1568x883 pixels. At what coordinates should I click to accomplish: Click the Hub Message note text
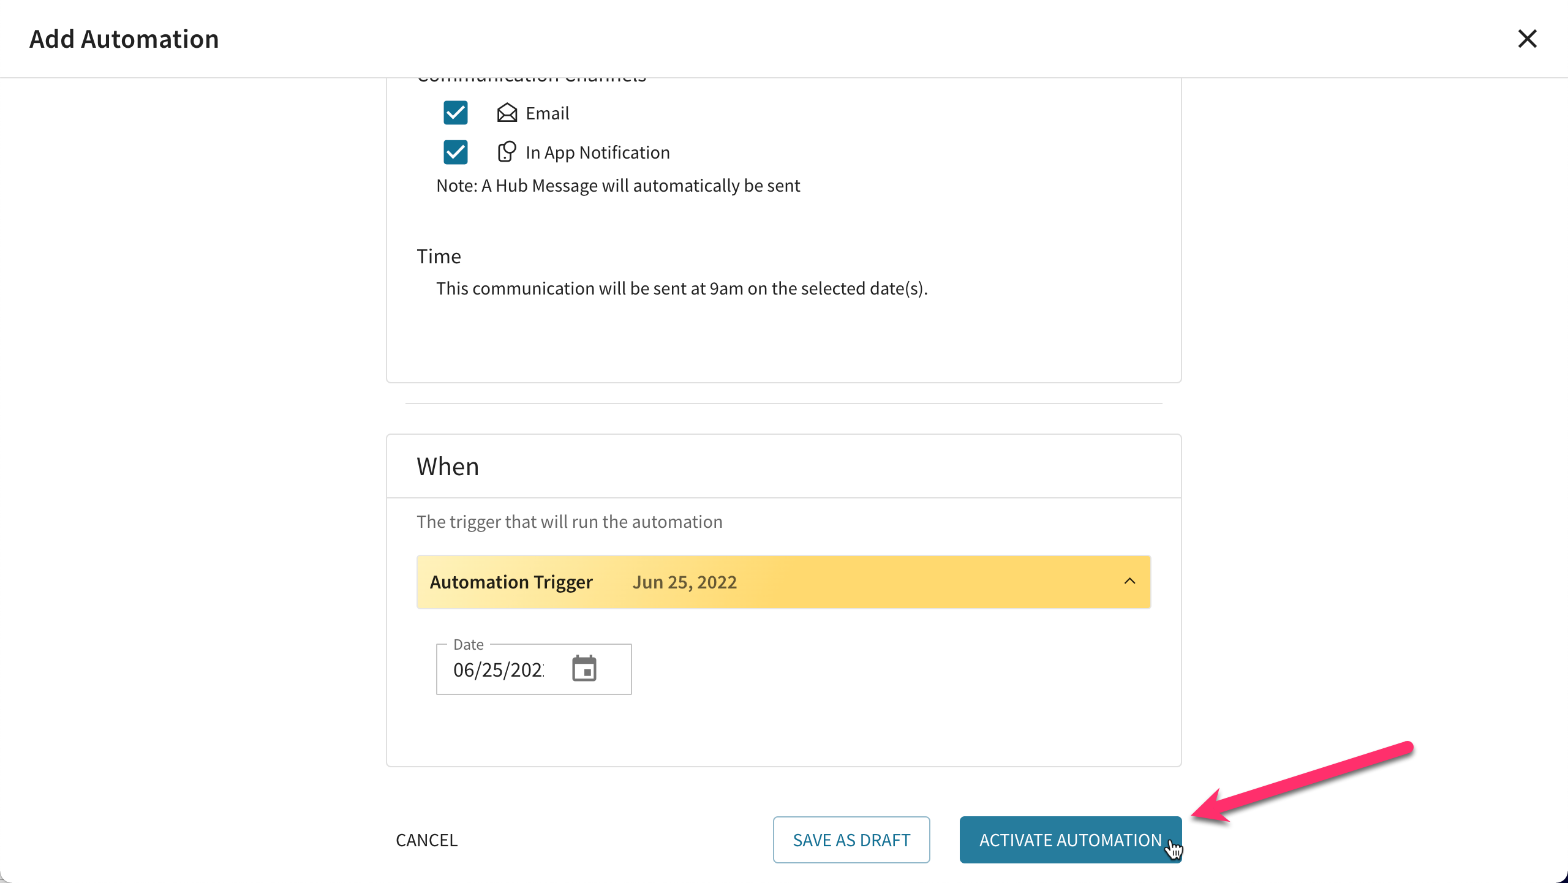[x=618, y=186]
